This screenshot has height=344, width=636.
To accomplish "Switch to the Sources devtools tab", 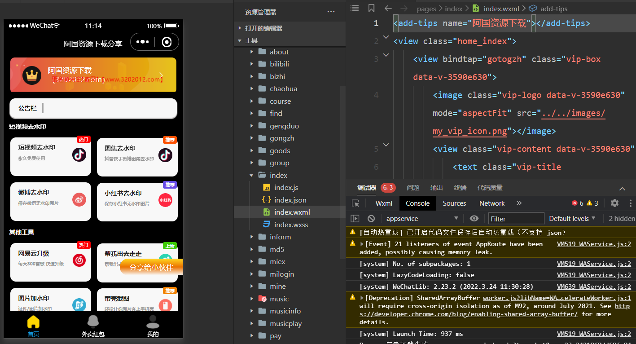I will (454, 203).
